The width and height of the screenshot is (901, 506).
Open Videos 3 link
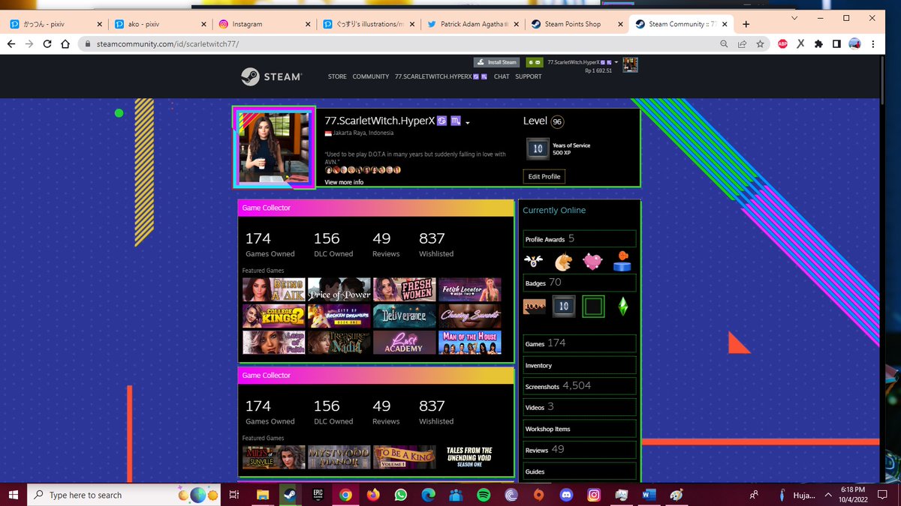(x=580, y=407)
